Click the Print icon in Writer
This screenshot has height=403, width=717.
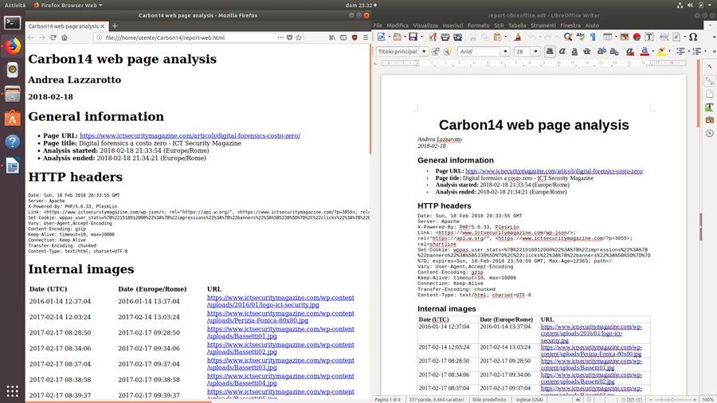(445, 37)
